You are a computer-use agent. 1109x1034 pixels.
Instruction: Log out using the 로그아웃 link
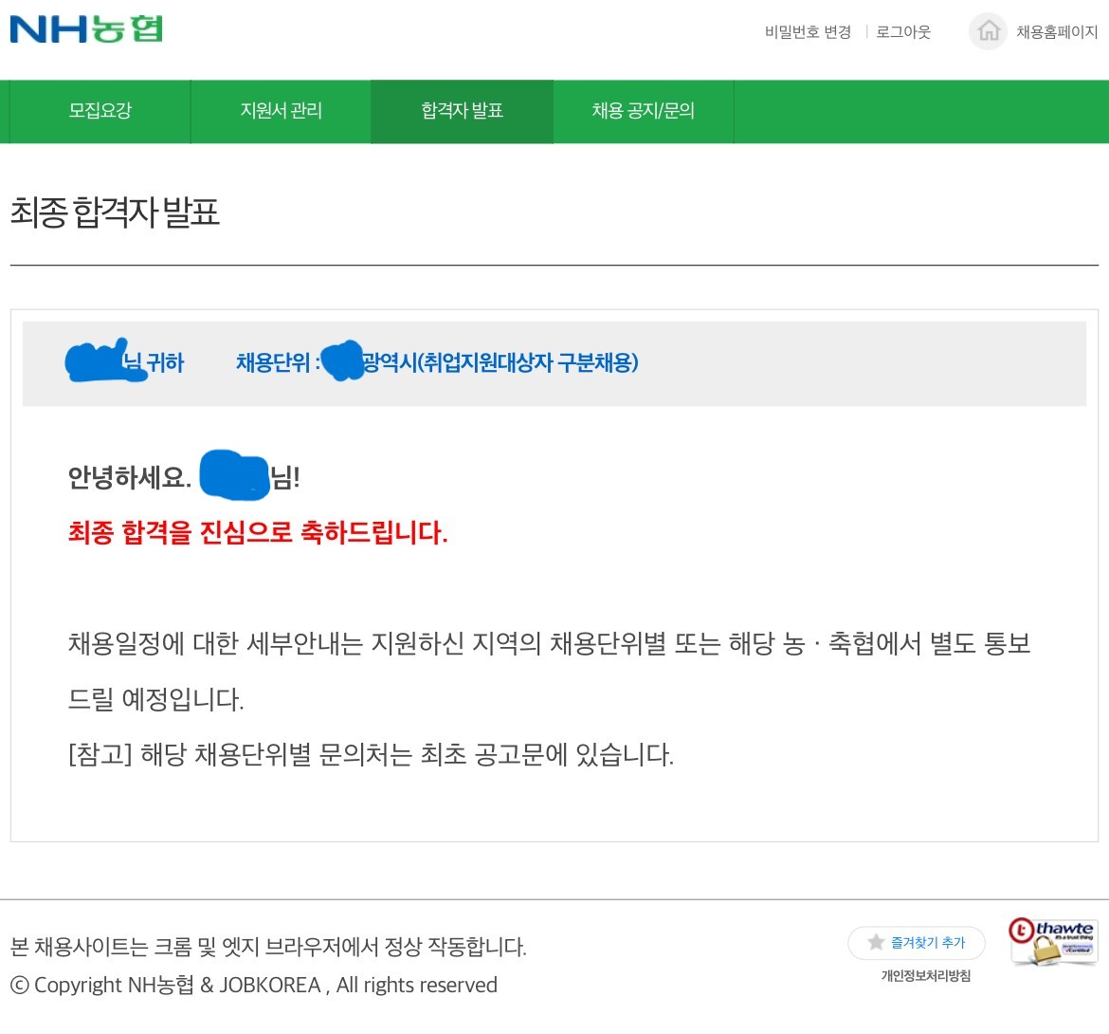(x=903, y=32)
